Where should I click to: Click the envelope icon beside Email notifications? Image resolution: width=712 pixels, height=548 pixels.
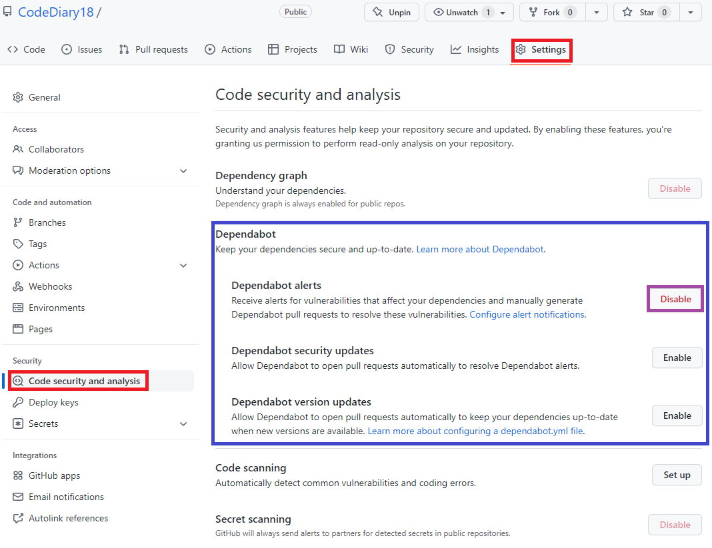[18, 497]
